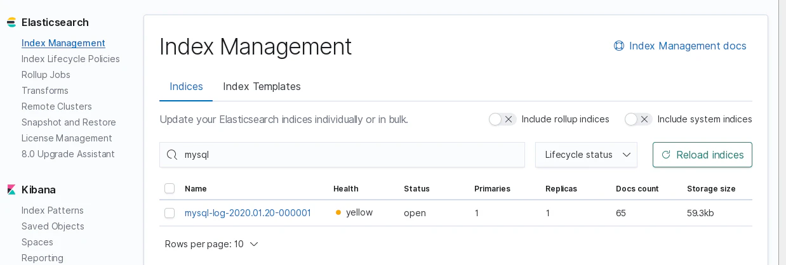Click the 59.3kb storage size cell
Viewport: 786px width, 265px height.
click(700, 213)
